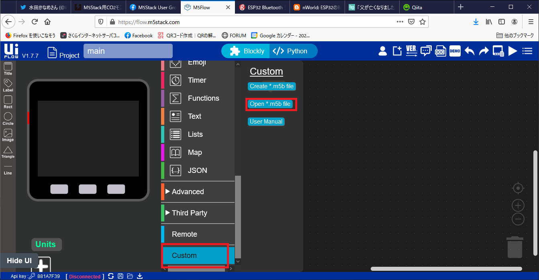Screen dimensions: 539x280
Task: Run the program with play button
Action: coord(512,51)
